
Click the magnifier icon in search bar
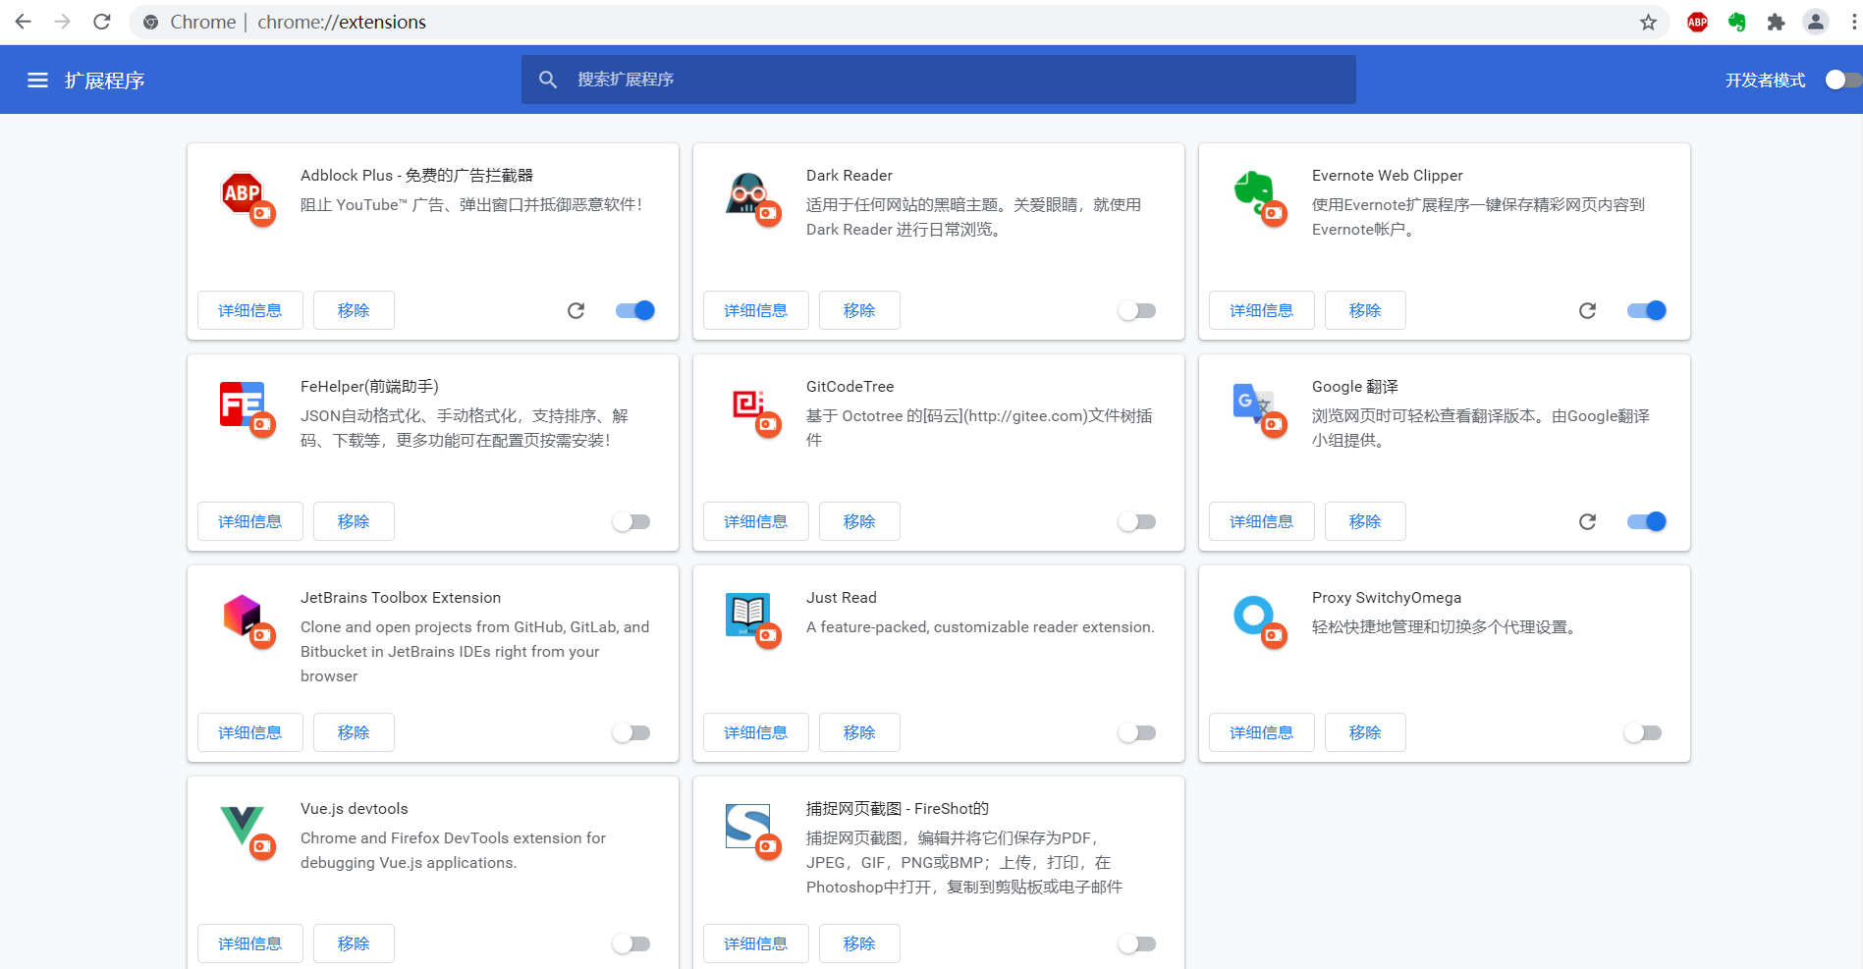pos(548,80)
